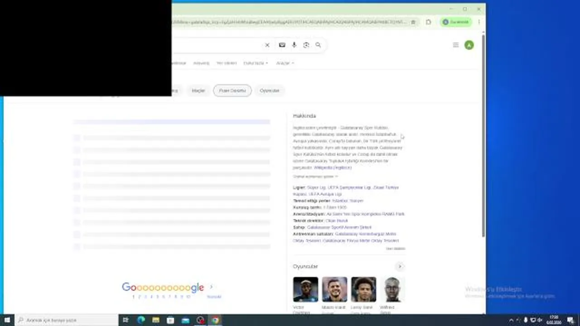
Task: Show more players with the arrow
Action: coord(400,266)
